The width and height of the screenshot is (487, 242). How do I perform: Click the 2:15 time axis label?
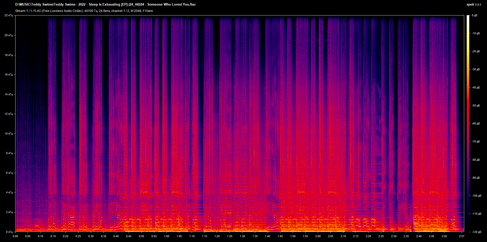356,236
